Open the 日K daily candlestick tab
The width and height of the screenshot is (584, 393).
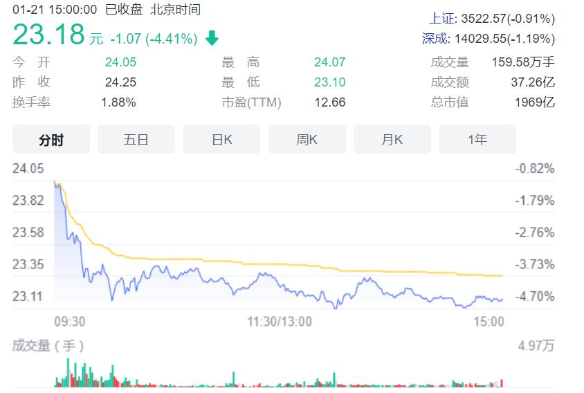221,139
